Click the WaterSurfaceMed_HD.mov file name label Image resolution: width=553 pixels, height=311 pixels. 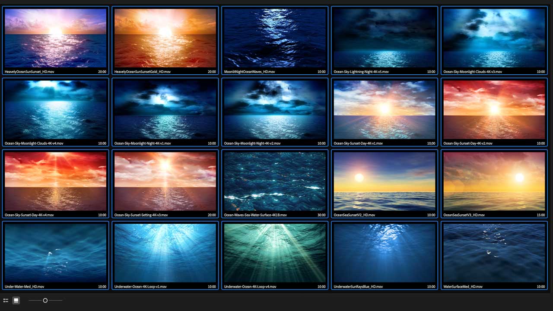463,286
